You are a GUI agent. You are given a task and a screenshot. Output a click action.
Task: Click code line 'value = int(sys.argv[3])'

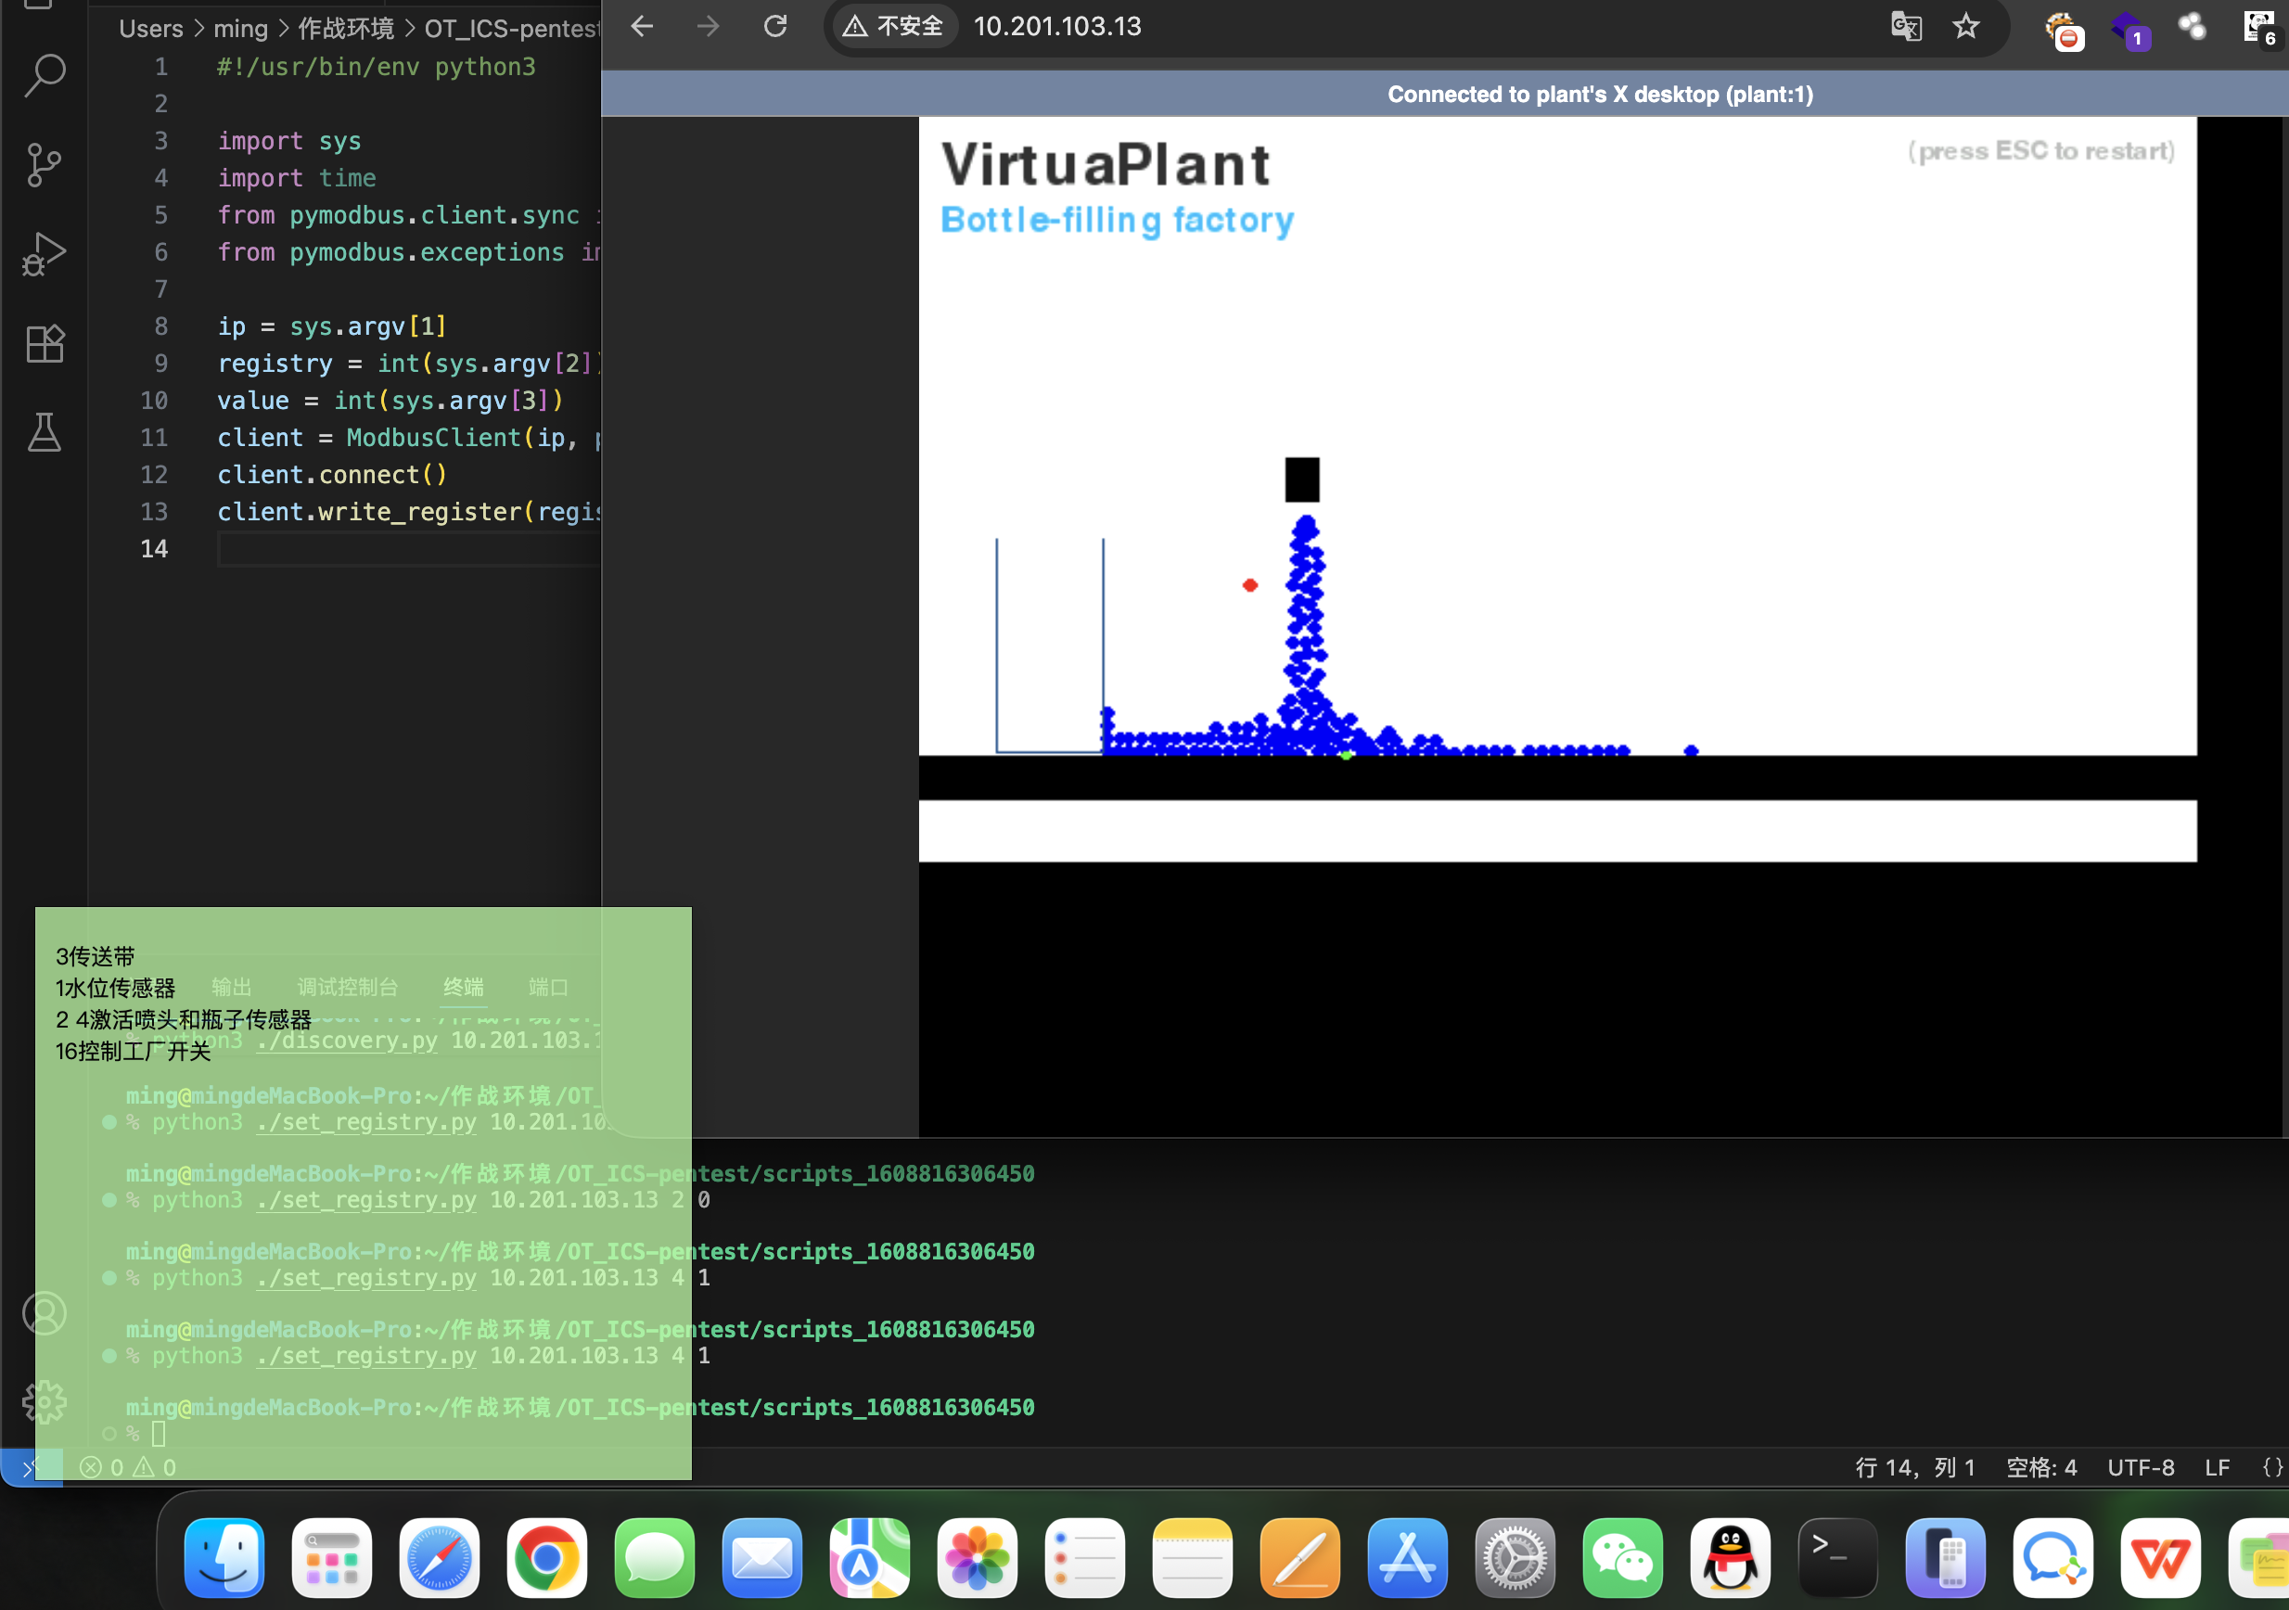(390, 400)
